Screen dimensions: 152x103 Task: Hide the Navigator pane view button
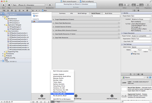coord(134,5)
